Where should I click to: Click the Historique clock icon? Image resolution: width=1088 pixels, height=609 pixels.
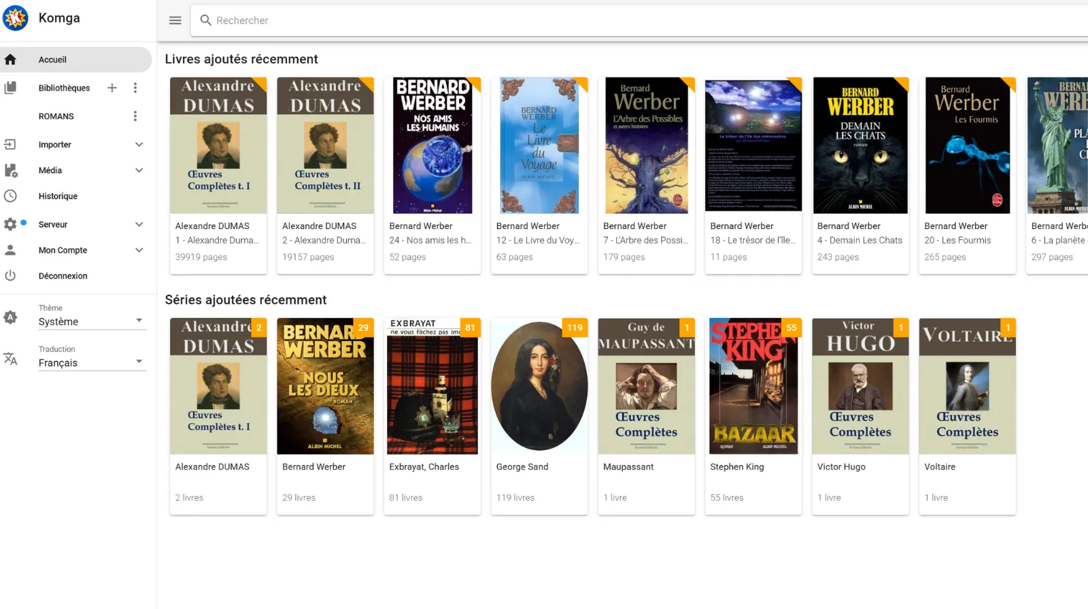(10, 196)
